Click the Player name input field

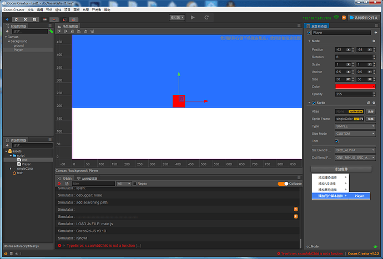(x=341, y=33)
